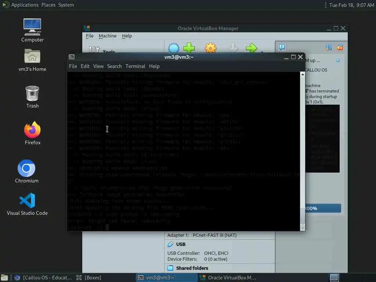Click the terminal prompt input line
Screen dimensions: 376x282
click(184, 227)
